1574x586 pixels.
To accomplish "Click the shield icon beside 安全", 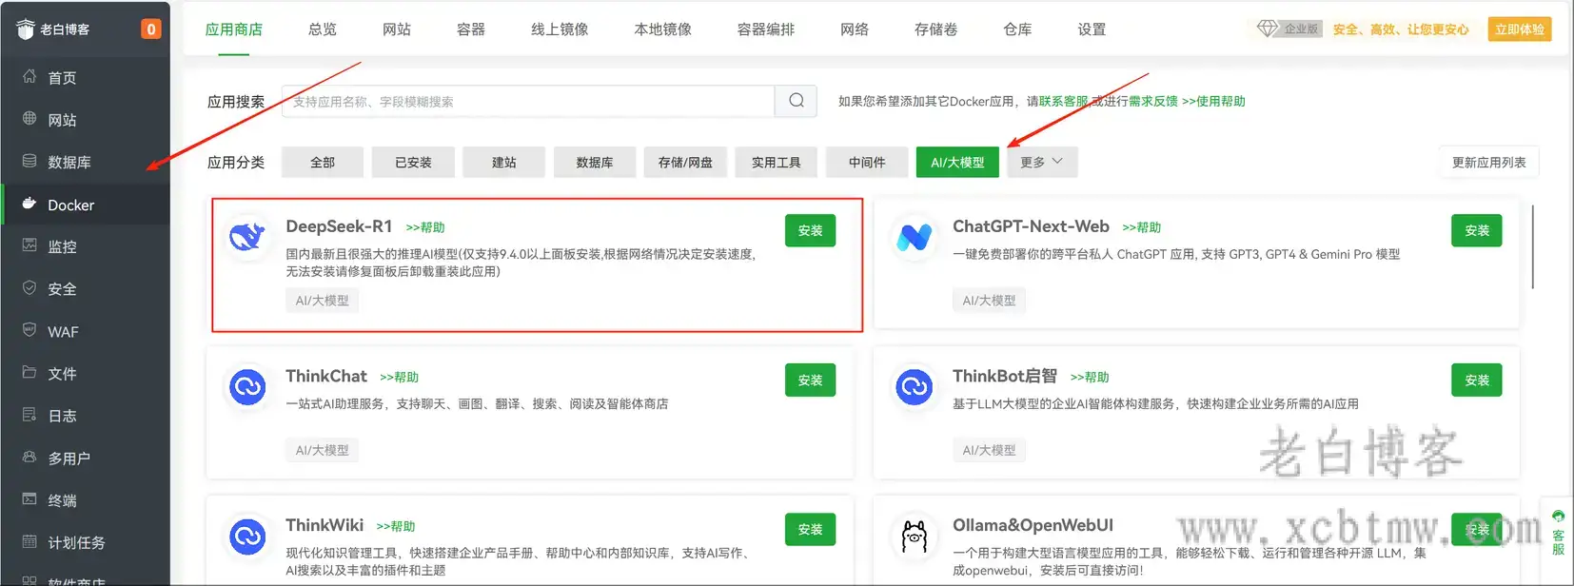I will (x=30, y=288).
